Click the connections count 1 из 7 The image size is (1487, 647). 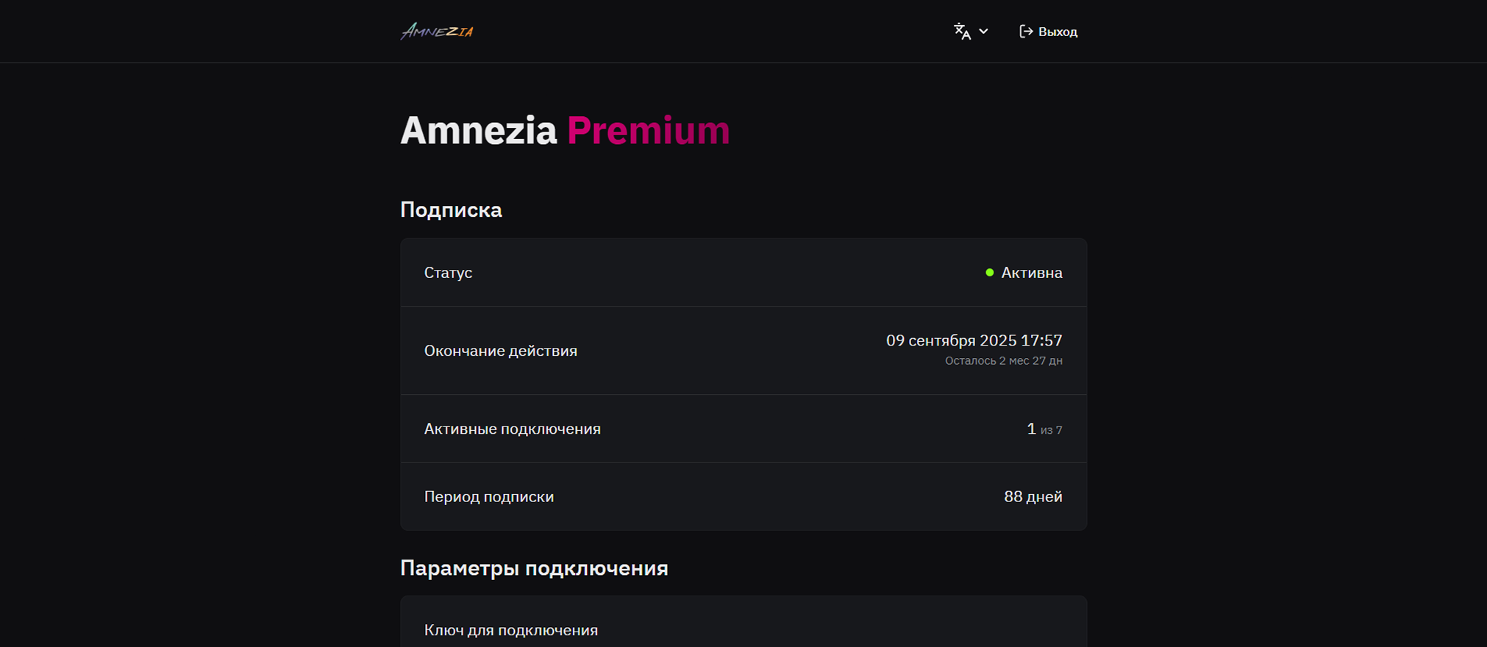coord(1044,429)
